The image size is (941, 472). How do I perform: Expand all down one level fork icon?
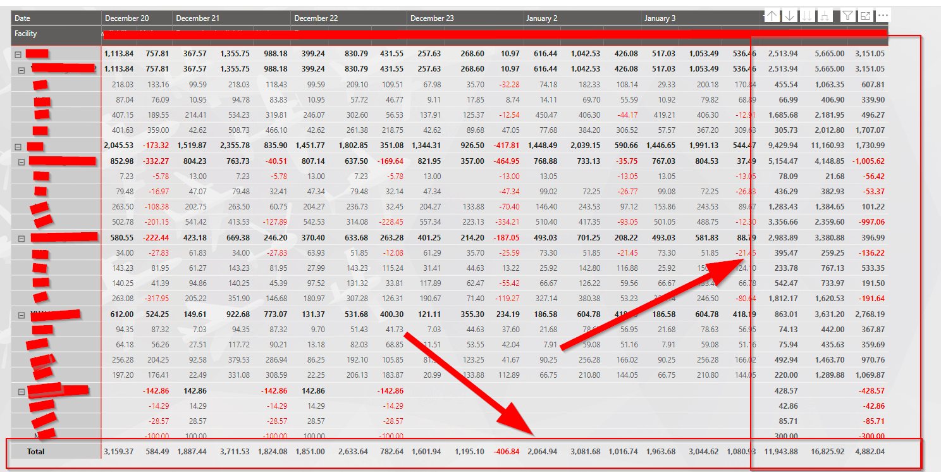click(824, 16)
